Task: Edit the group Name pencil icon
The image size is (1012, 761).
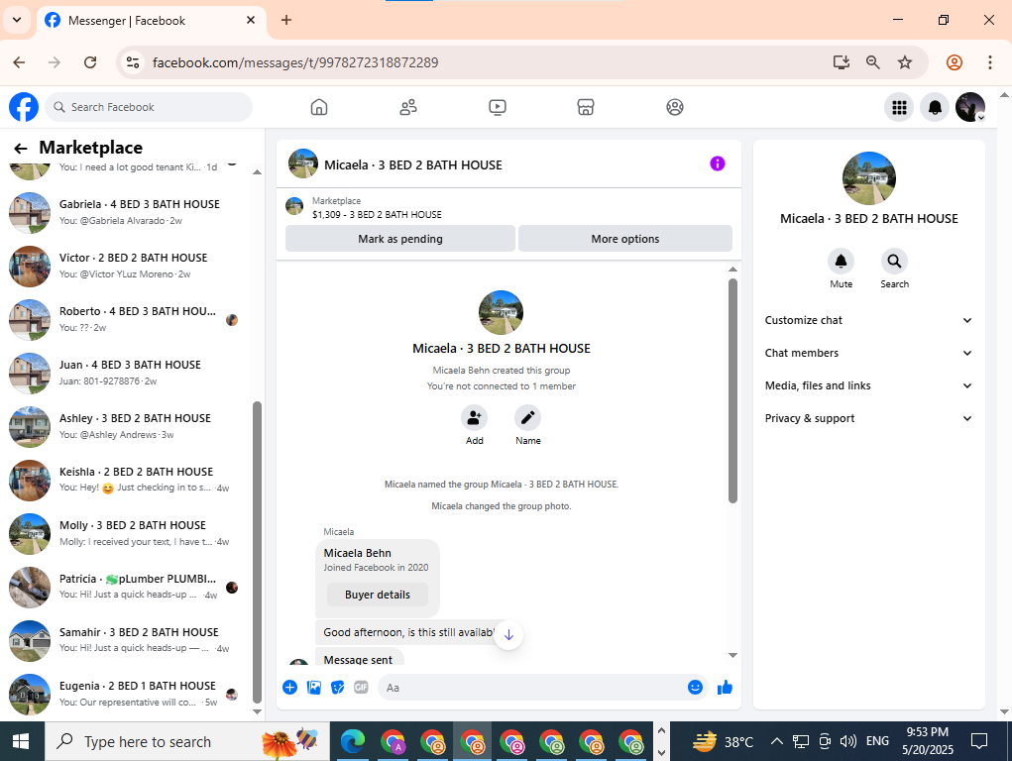Action: [x=527, y=418]
